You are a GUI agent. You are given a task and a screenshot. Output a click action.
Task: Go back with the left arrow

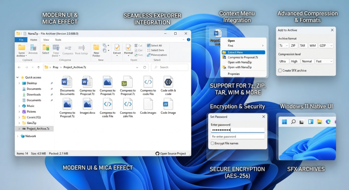click(x=19, y=67)
